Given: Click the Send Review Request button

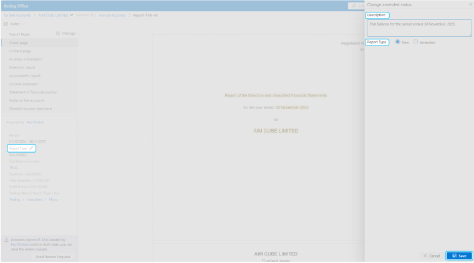Looking at the screenshot, I should [52, 256].
